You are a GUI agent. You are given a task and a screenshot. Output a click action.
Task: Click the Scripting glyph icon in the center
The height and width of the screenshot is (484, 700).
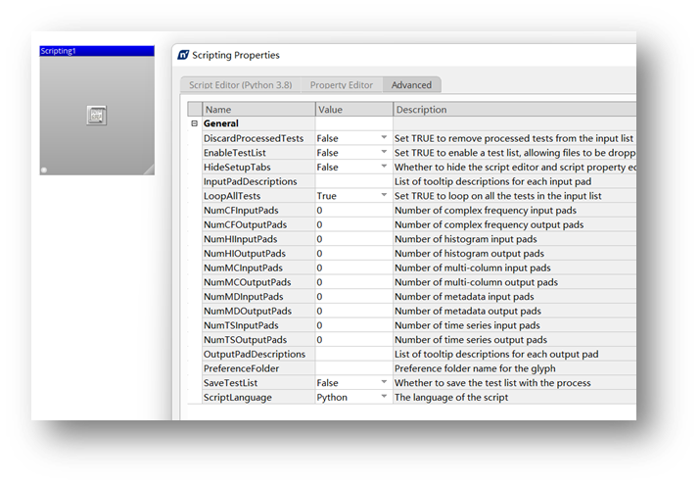point(96,116)
